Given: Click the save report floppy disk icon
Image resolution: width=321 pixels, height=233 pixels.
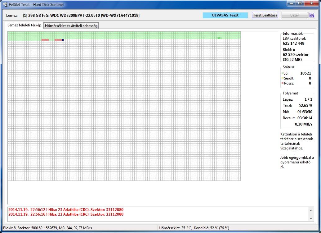Looking at the screenshot, I should (312, 15).
